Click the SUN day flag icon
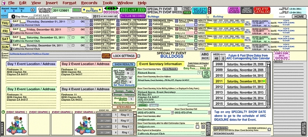This screenshot has height=137, width=308. click(5, 47)
